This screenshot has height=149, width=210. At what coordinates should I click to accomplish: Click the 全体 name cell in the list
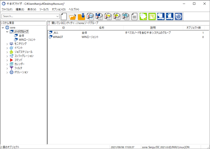pyautogui.click(x=84, y=33)
